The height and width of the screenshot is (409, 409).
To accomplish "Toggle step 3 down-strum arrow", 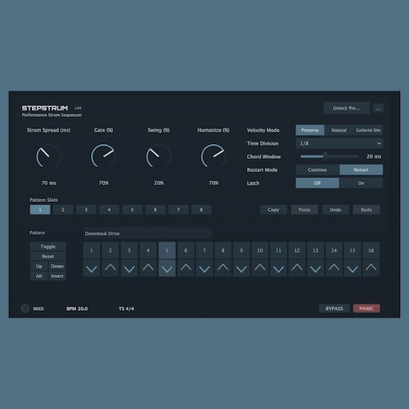I will pos(129,268).
